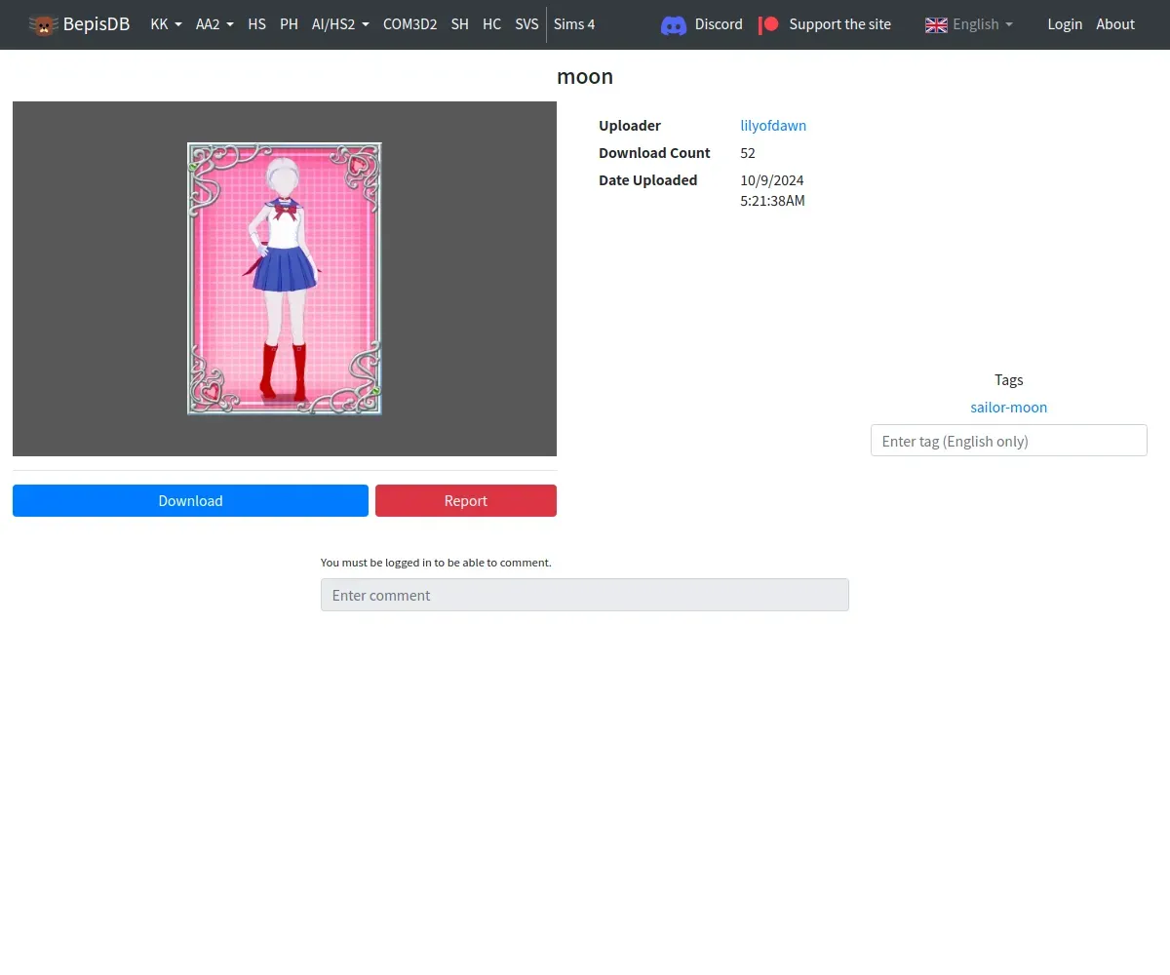
Task: Click the UK flag language icon
Action: [x=936, y=24]
